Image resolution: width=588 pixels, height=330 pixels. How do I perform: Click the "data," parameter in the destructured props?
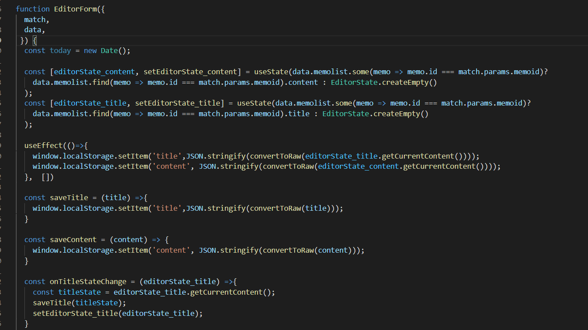tap(35, 30)
